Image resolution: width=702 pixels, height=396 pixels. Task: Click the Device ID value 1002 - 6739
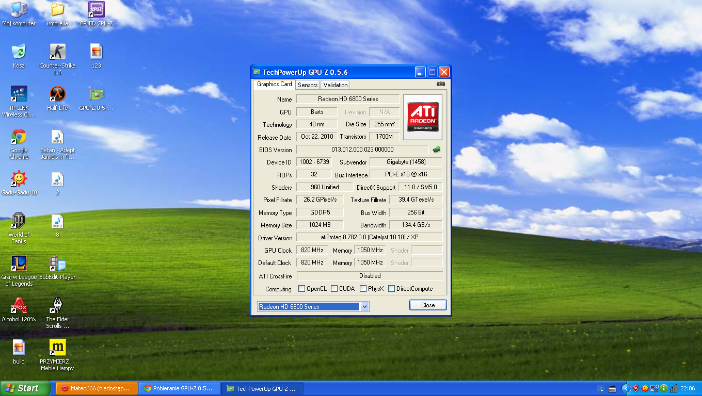pos(313,162)
